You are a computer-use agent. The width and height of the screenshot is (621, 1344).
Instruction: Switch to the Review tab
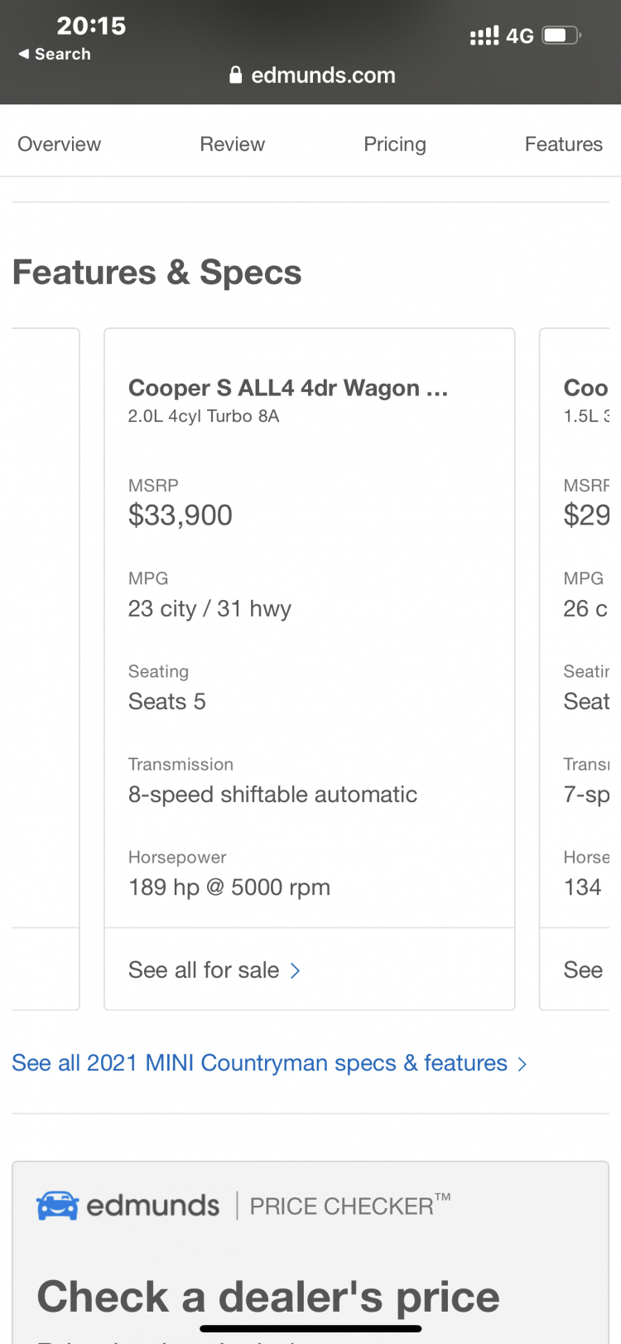(233, 144)
